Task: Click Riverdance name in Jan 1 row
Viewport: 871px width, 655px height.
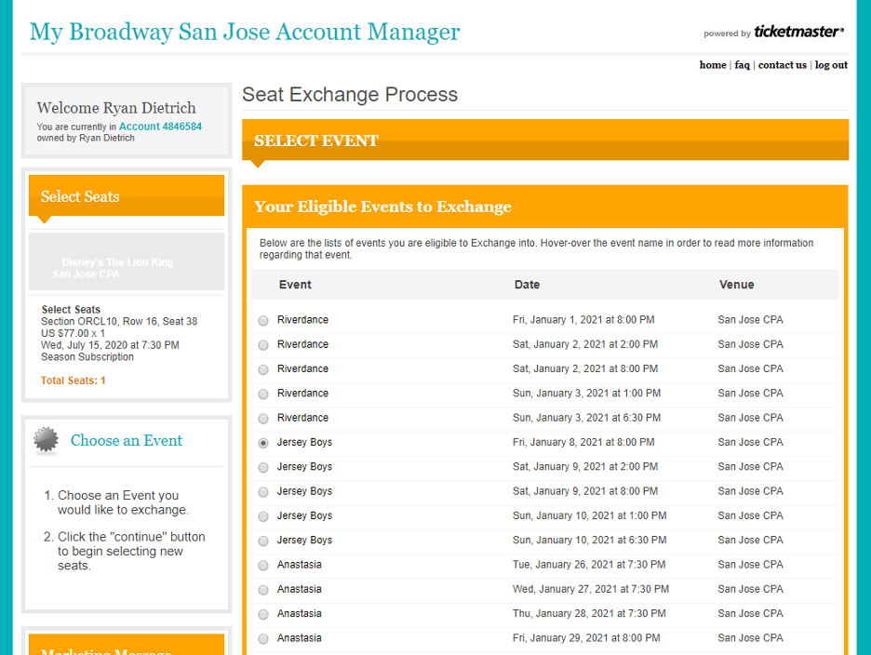Action: click(x=302, y=320)
